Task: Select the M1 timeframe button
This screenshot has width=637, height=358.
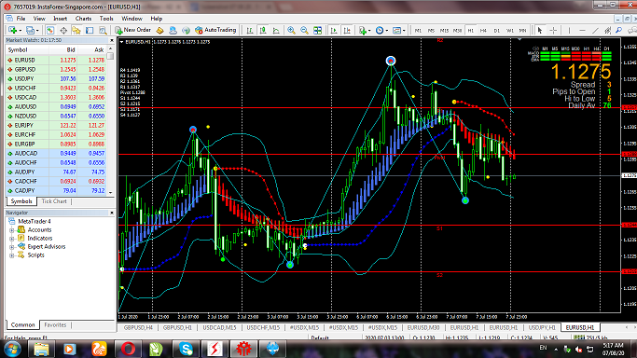Action: (x=418, y=31)
